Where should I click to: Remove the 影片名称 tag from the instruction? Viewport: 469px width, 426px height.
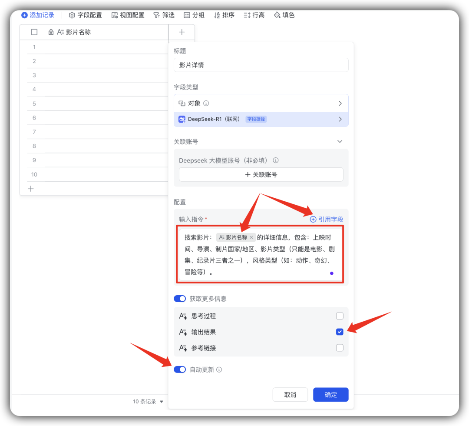pos(251,237)
